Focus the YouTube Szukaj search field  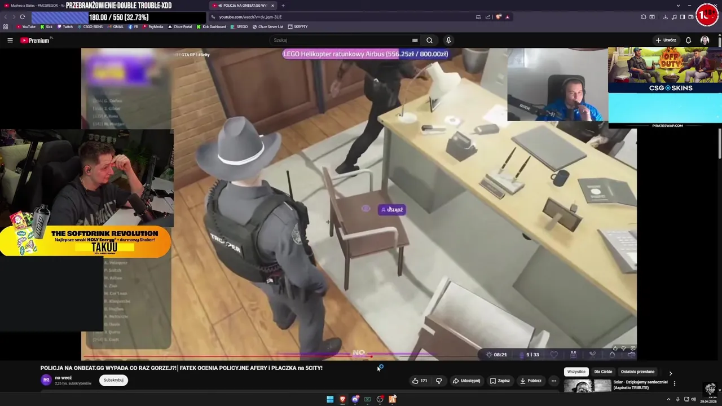341,40
